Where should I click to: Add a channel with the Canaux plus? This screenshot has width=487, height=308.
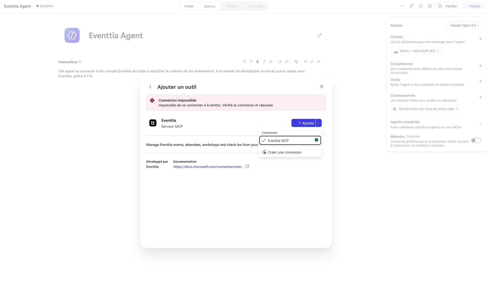(481, 39)
